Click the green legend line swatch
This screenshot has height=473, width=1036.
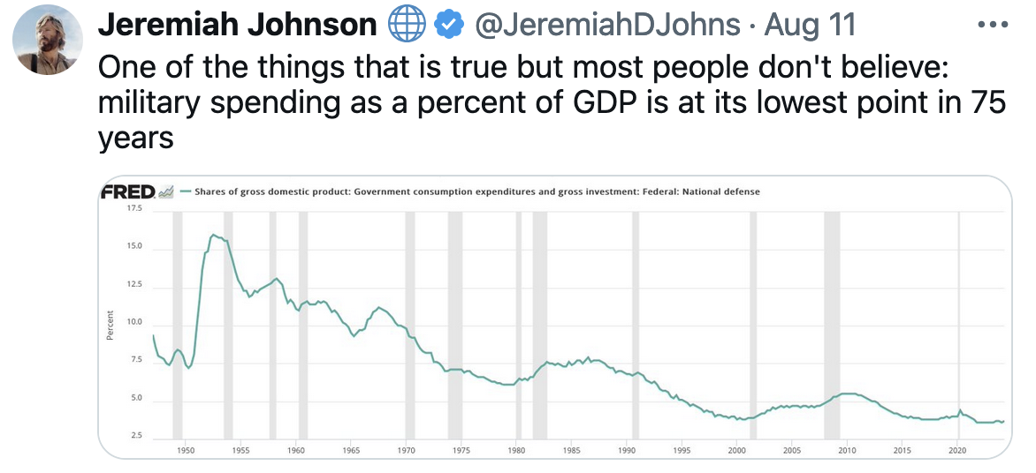(x=186, y=191)
